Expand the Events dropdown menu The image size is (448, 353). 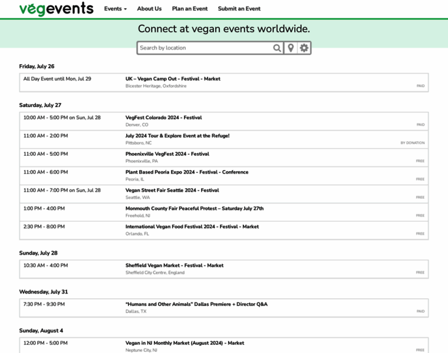coord(116,9)
